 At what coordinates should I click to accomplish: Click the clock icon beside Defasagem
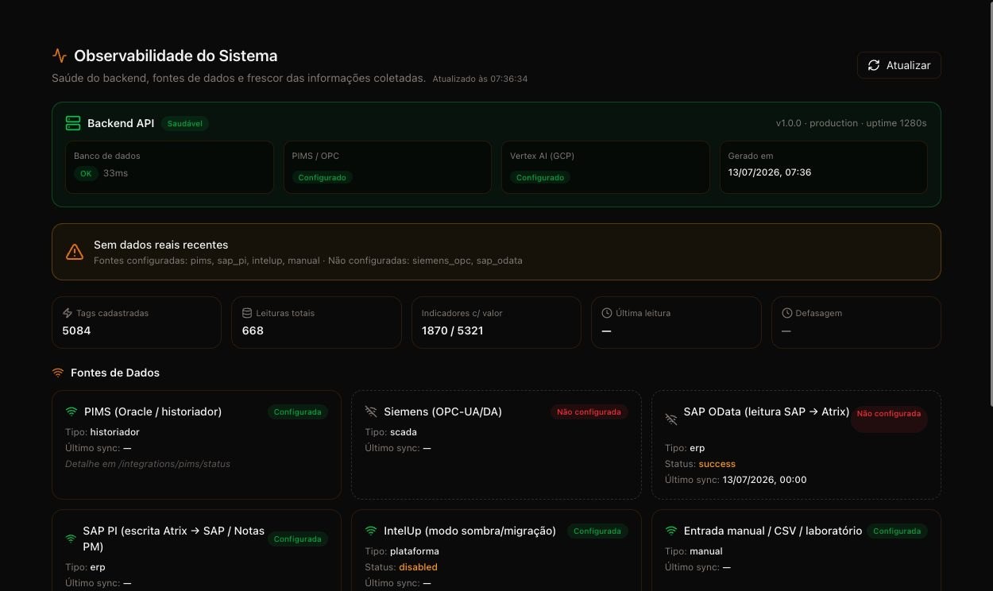pyautogui.click(x=787, y=313)
